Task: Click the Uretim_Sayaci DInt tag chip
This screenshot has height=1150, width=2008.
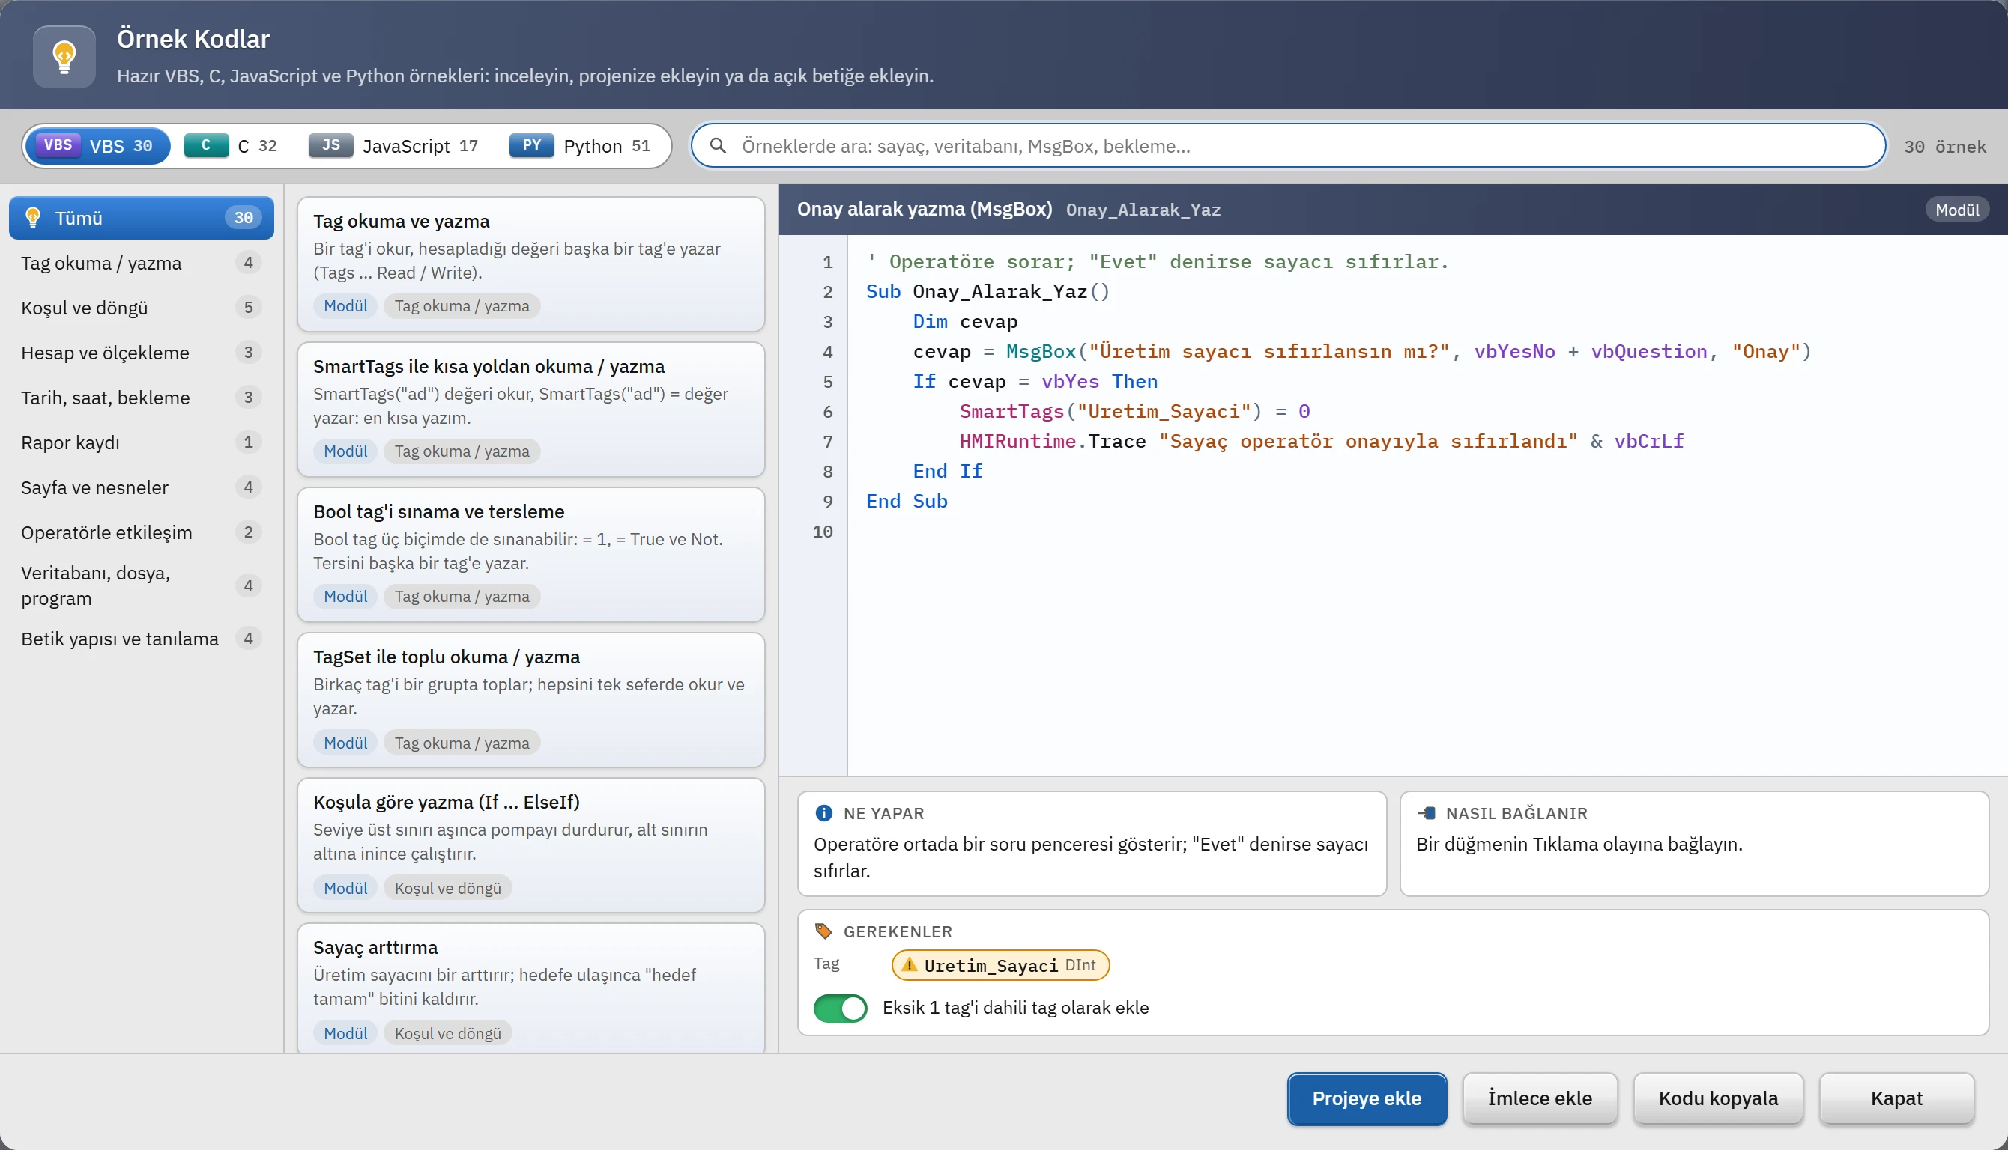Action: coord(1000,964)
